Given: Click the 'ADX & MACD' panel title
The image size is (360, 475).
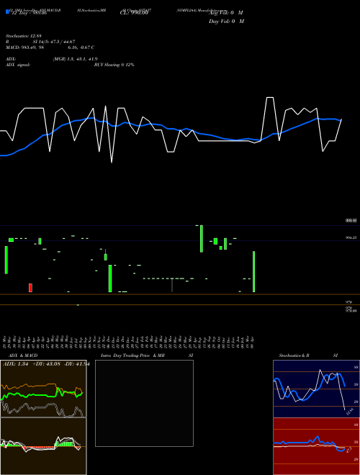Looking at the screenshot, I should (x=23, y=356).
